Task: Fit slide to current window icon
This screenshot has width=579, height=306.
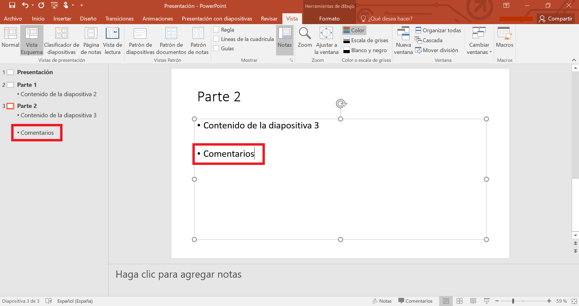Action: [x=574, y=301]
